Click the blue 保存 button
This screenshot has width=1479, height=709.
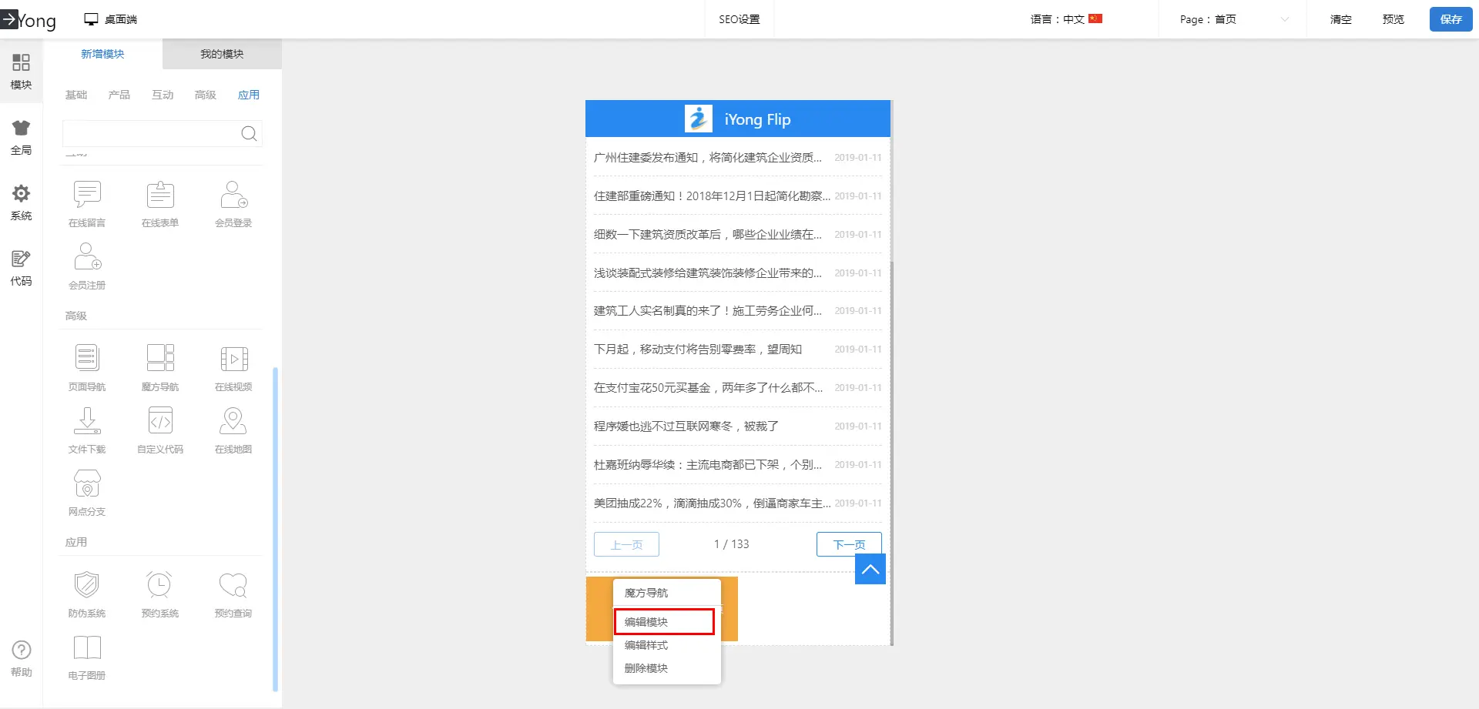pos(1450,19)
